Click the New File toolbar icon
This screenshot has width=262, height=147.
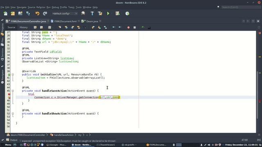[5, 13]
